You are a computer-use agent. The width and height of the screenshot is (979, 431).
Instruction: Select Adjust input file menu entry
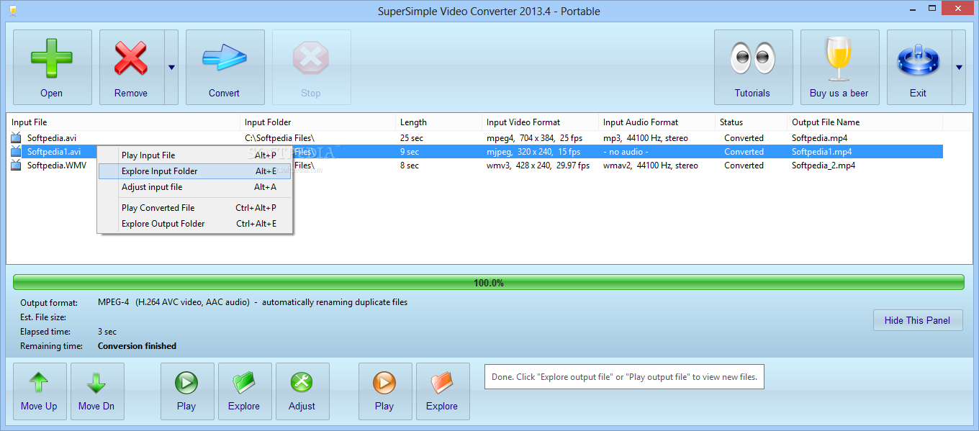pyautogui.click(x=196, y=187)
